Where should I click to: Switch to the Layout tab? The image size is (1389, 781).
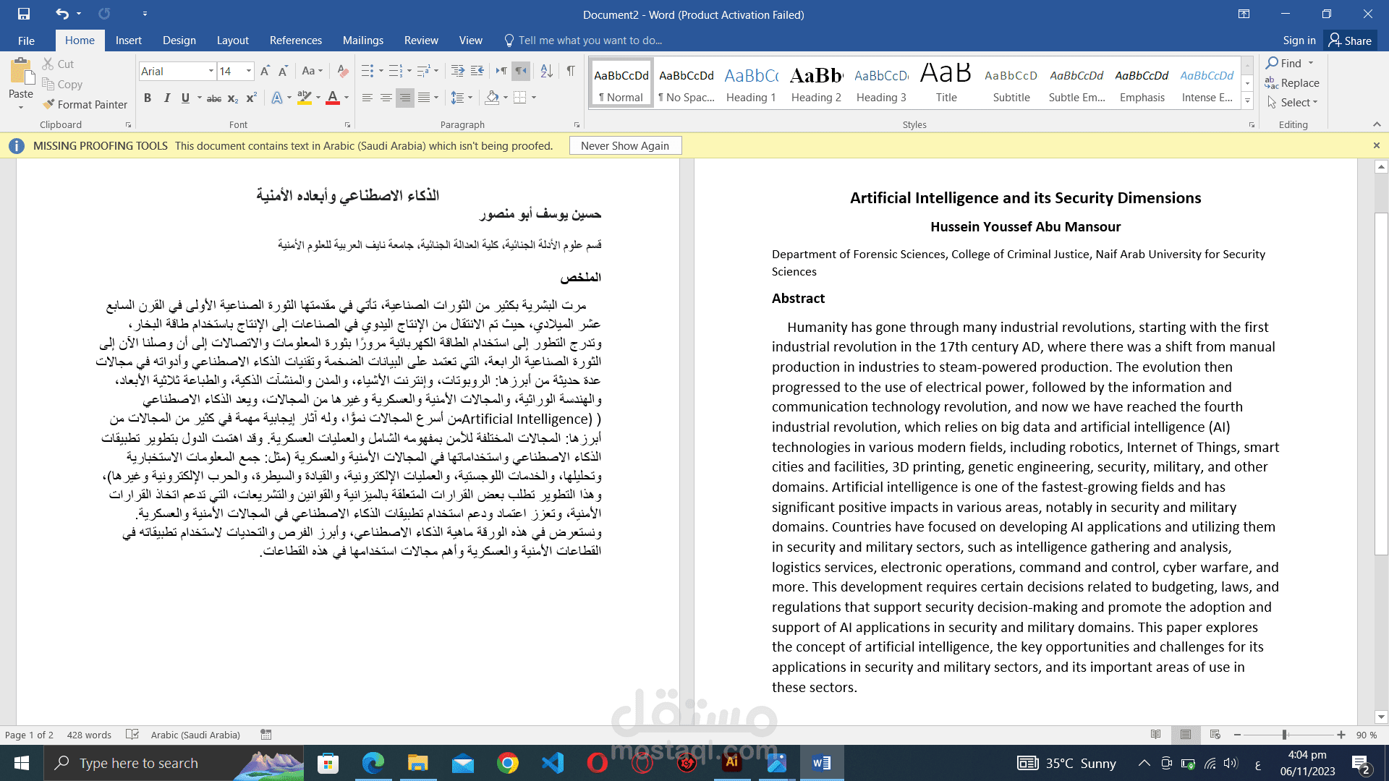tap(232, 40)
